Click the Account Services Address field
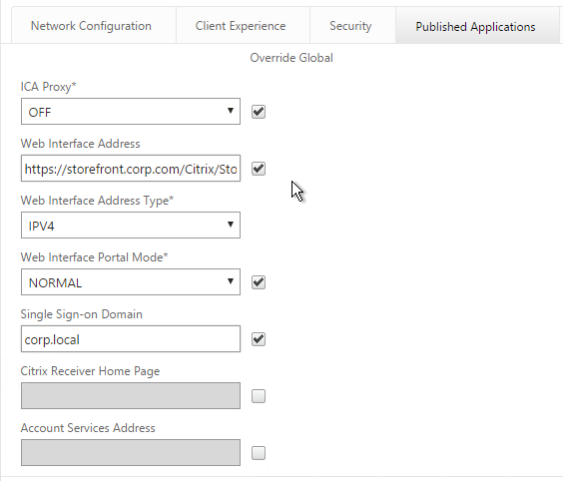The width and height of the screenshot is (563, 481). coord(131,452)
